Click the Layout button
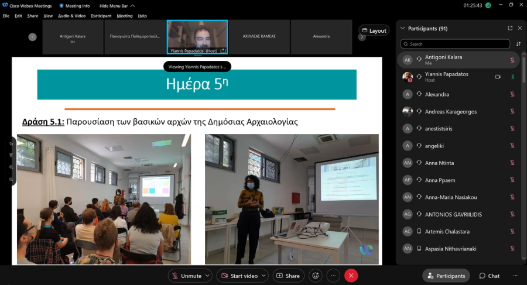 374,30
